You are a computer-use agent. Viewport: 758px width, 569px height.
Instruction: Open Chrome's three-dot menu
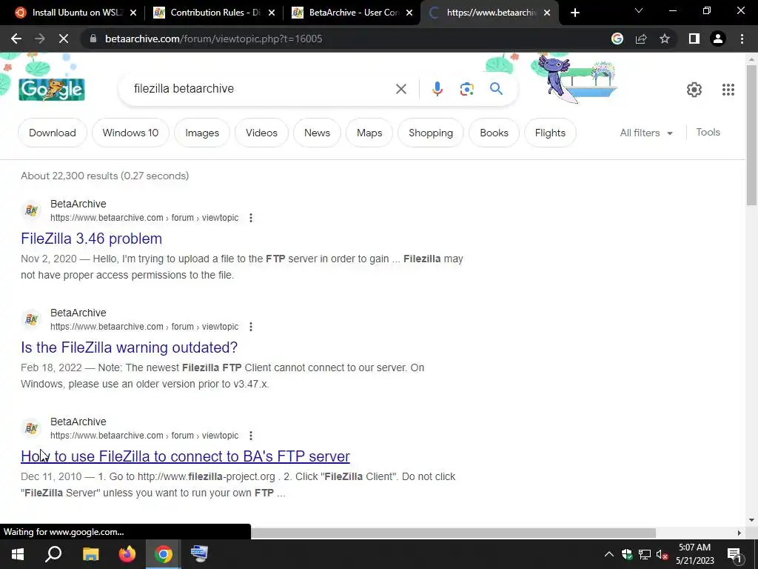pyautogui.click(x=742, y=39)
